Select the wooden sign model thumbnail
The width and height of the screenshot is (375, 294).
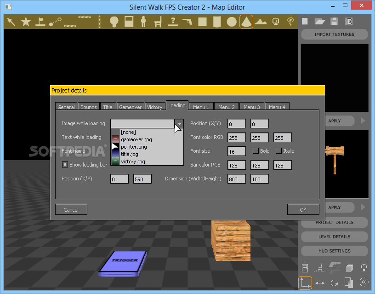tap(335, 160)
